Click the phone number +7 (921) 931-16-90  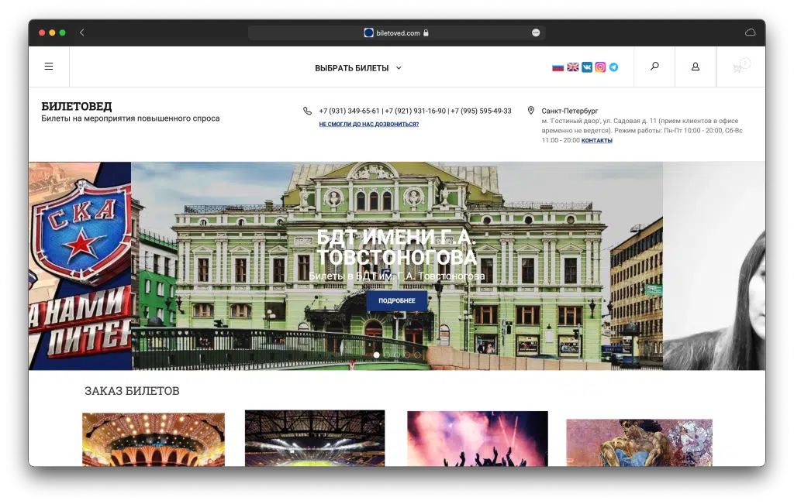tap(416, 111)
